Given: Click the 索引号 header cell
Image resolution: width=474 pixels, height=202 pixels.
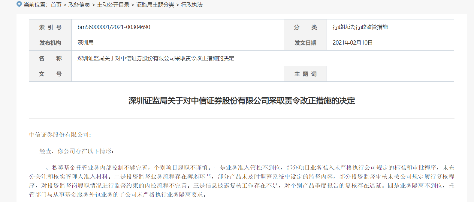Looking at the screenshot, I should (50, 27).
